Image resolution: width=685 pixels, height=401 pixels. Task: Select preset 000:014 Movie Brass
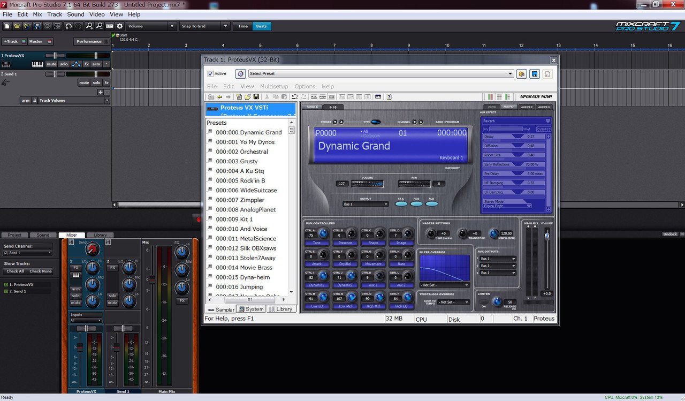click(x=244, y=268)
